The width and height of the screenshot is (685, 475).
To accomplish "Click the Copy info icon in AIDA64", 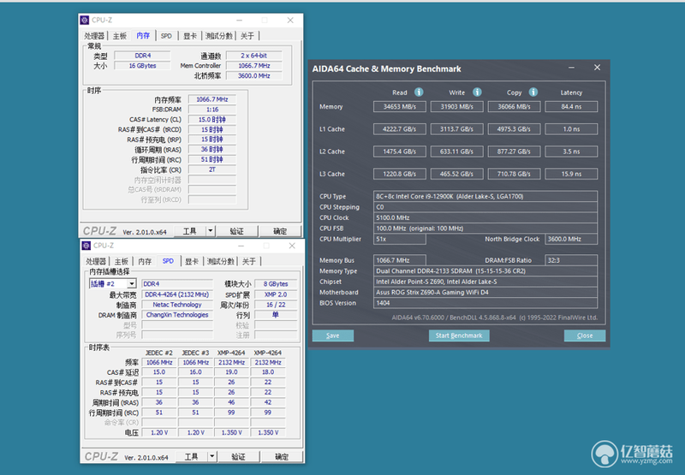I will [x=533, y=92].
